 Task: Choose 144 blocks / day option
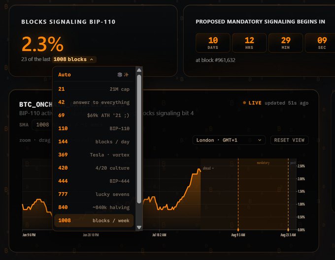94,142
